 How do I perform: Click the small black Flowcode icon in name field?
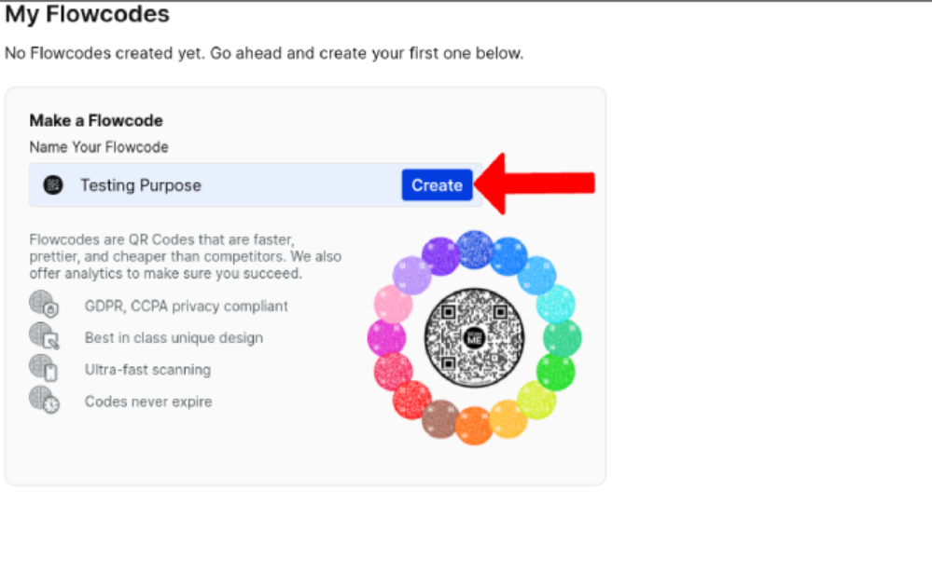click(x=53, y=185)
